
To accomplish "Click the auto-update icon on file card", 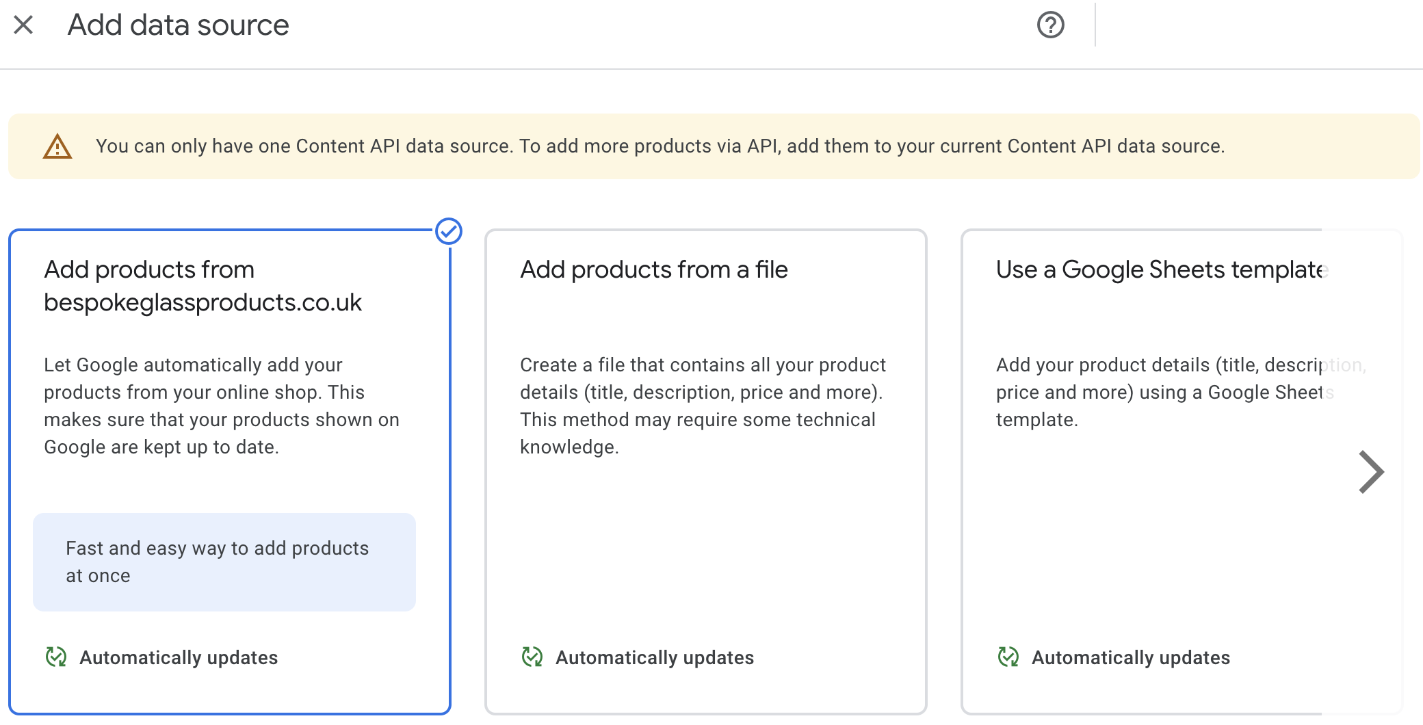I will [x=532, y=657].
